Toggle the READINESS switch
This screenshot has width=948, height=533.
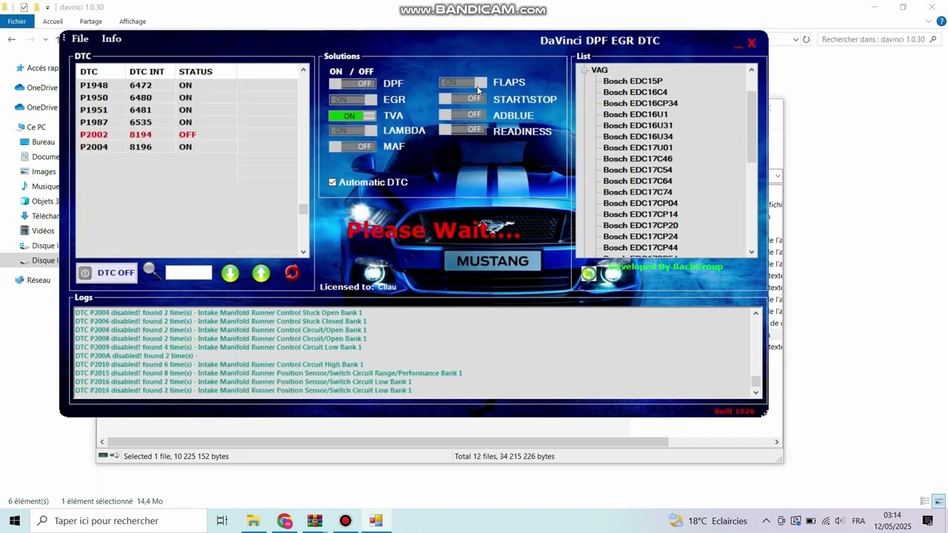point(463,130)
